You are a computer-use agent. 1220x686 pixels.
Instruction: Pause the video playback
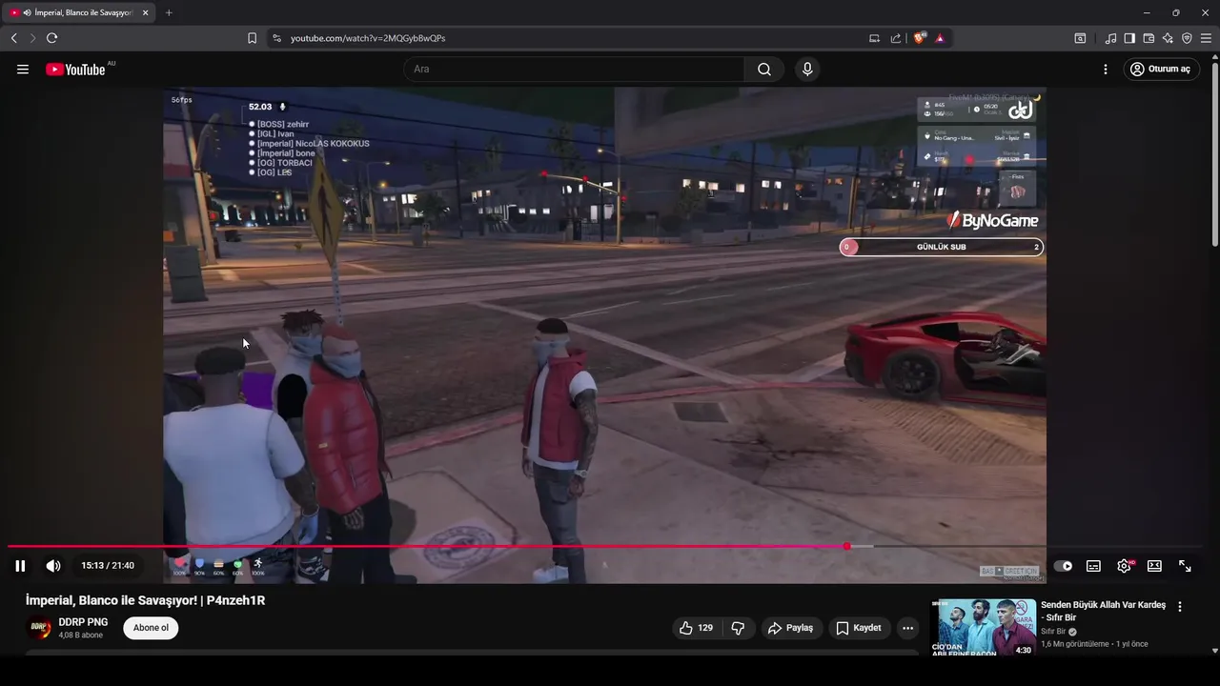20,566
